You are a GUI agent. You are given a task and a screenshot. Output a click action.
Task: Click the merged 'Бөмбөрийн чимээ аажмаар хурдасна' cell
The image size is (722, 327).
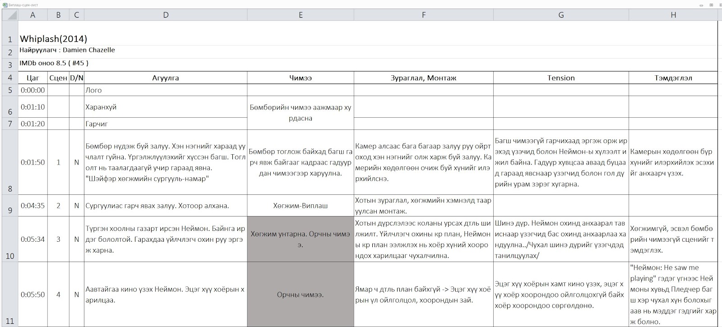point(301,113)
